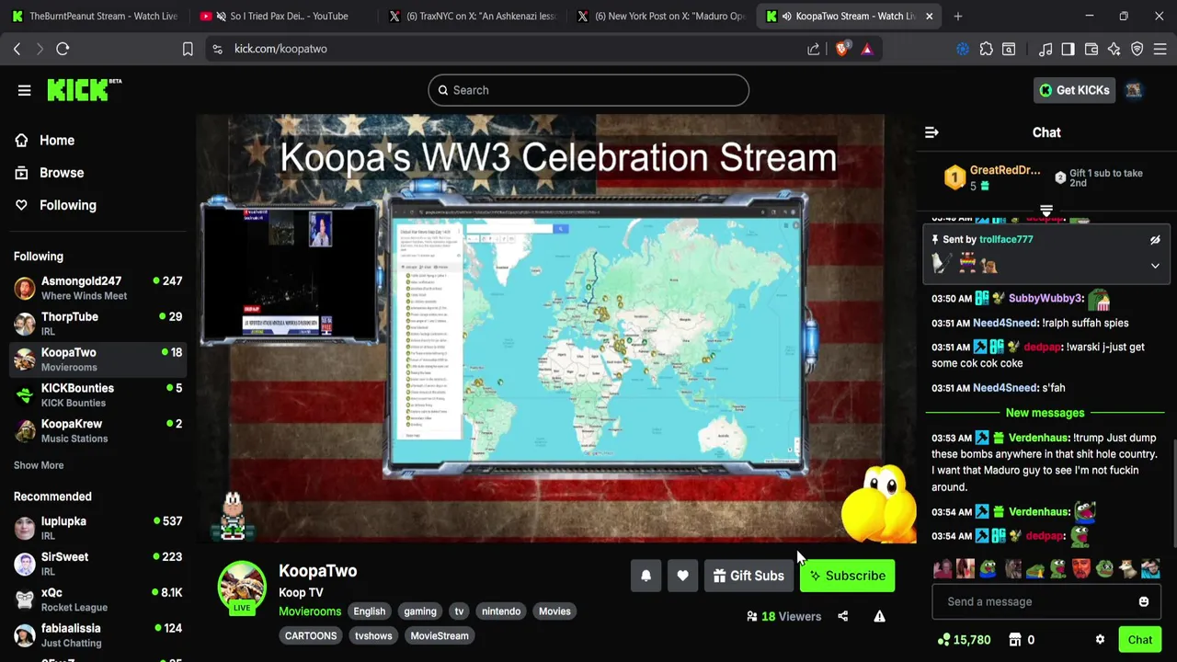
Task: Bookmark this page icon
Action: point(188,49)
